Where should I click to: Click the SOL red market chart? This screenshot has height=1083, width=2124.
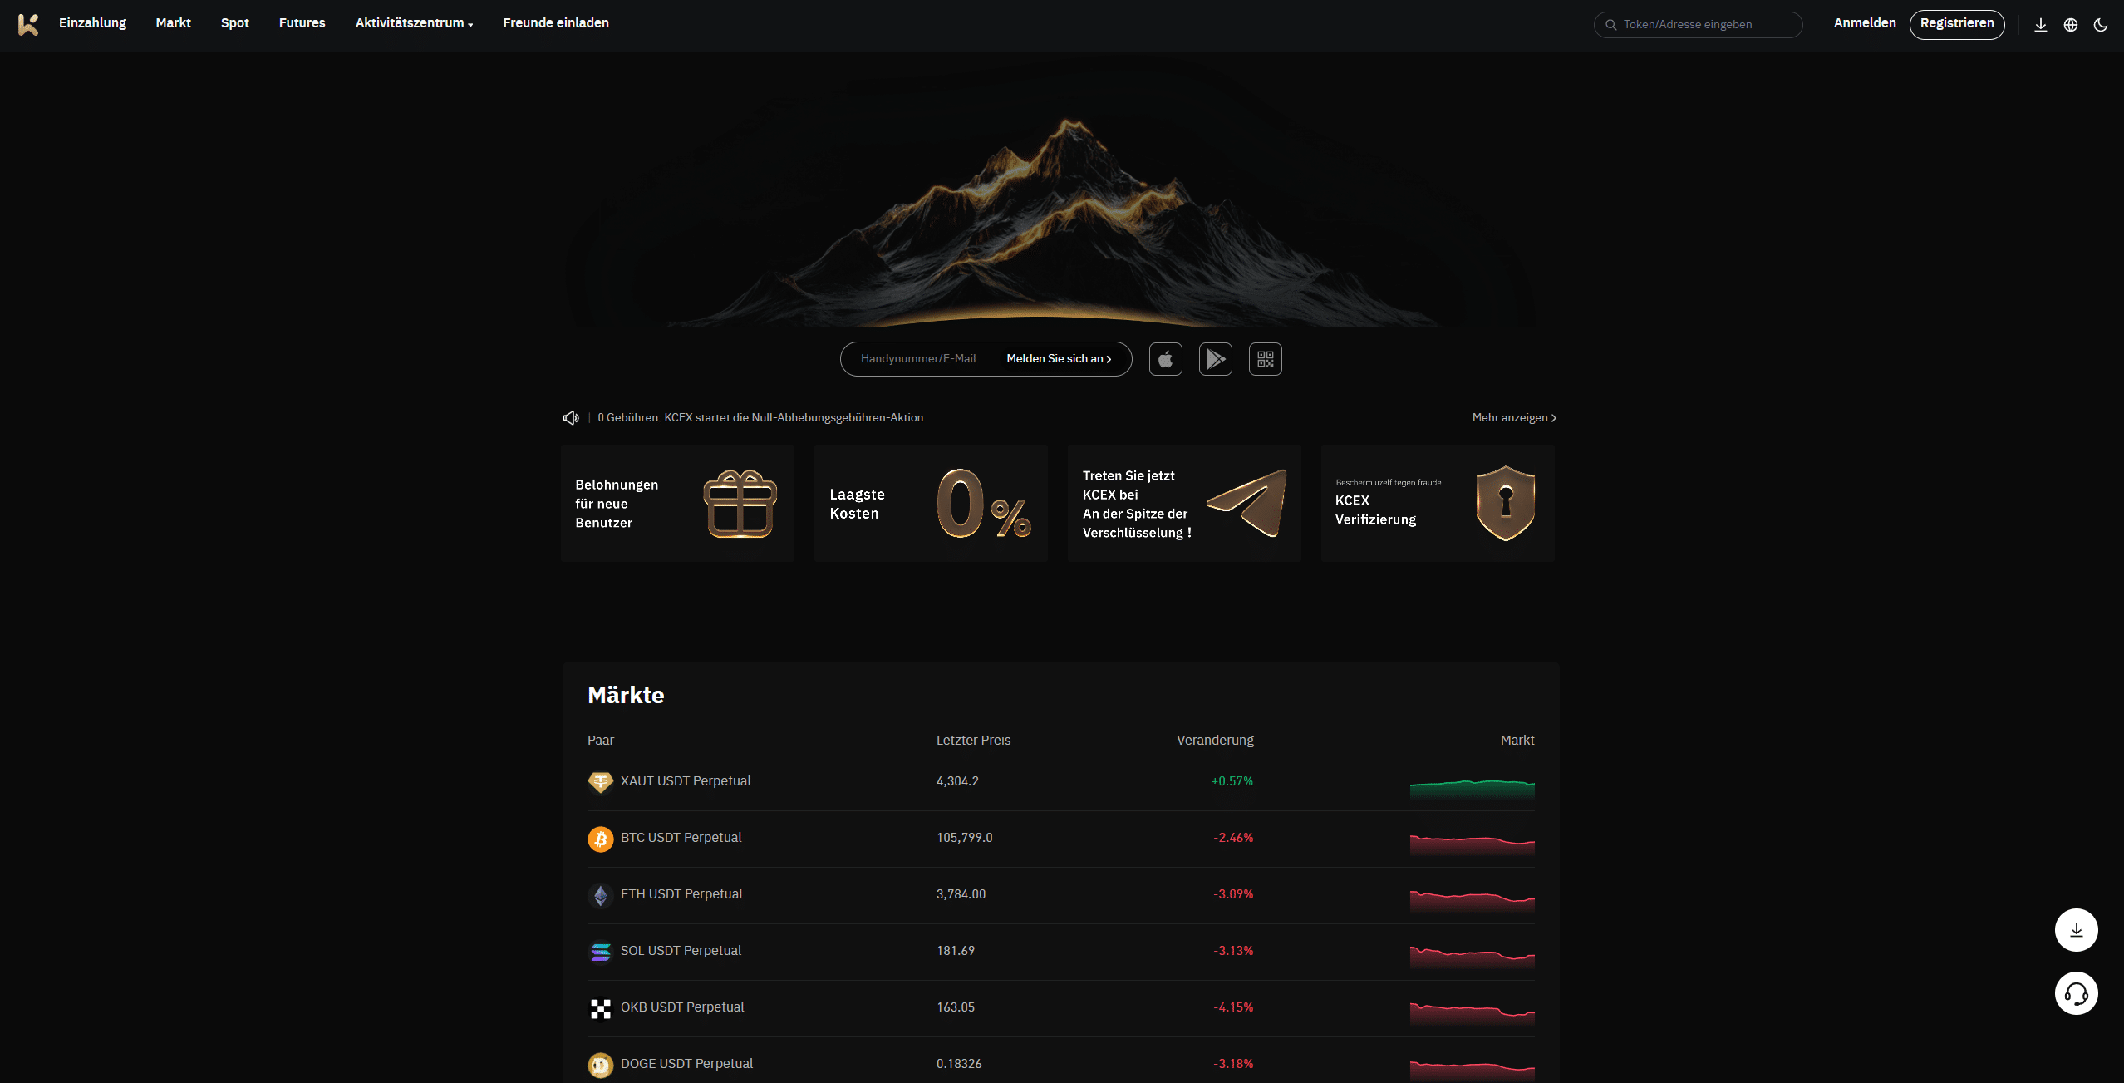1472,957
